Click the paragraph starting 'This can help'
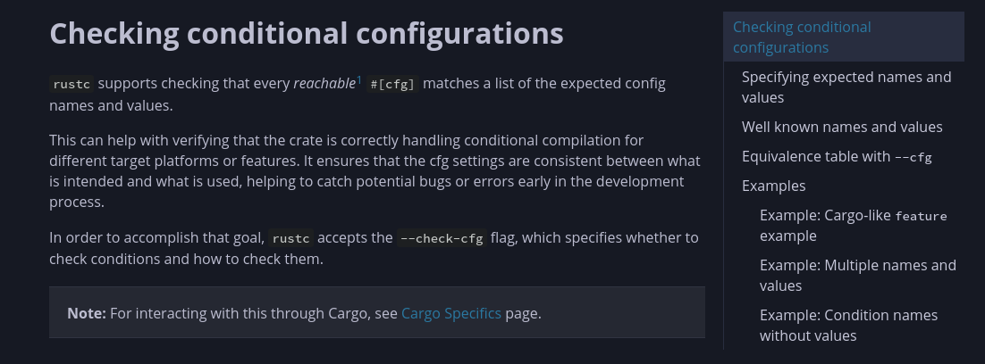Image resolution: width=985 pixels, height=364 pixels. tap(375, 170)
